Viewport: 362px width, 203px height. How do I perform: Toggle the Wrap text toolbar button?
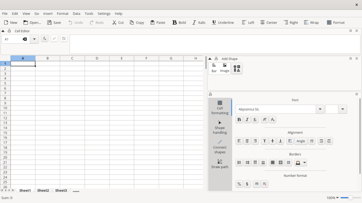tap(311, 23)
